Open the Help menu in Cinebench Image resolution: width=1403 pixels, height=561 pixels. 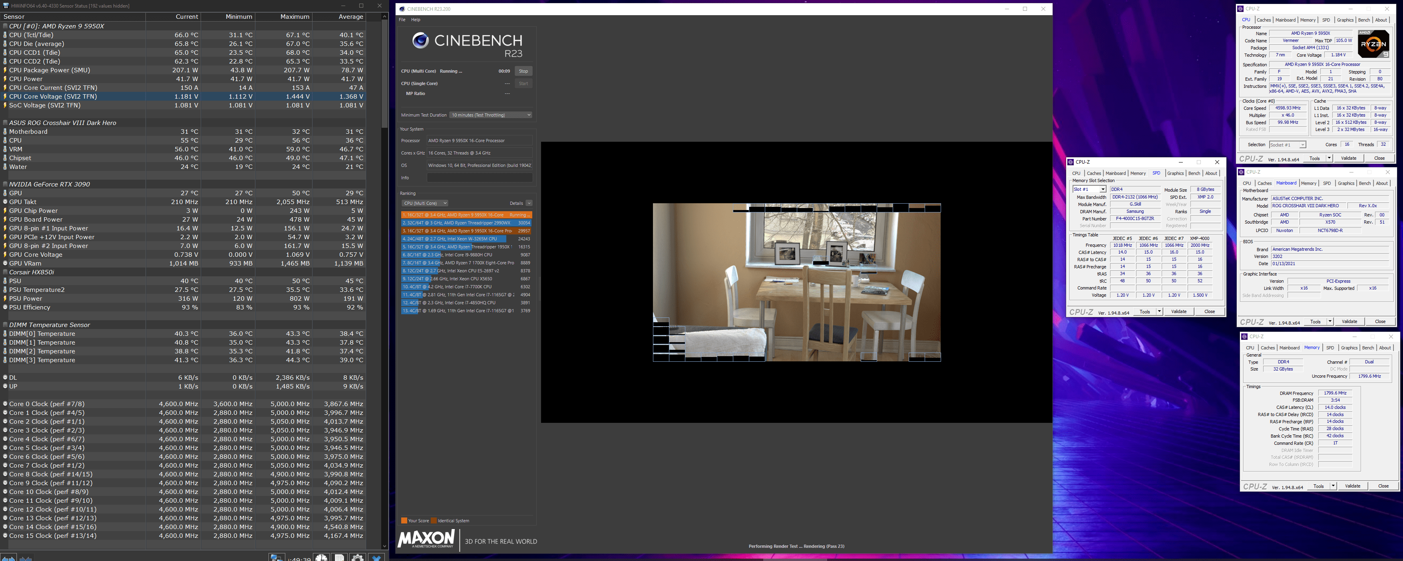pyautogui.click(x=416, y=20)
